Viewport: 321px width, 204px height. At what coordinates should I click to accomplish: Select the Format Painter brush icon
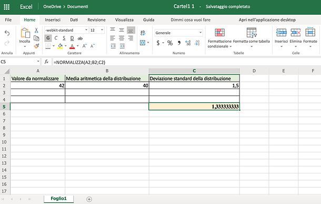(36, 46)
